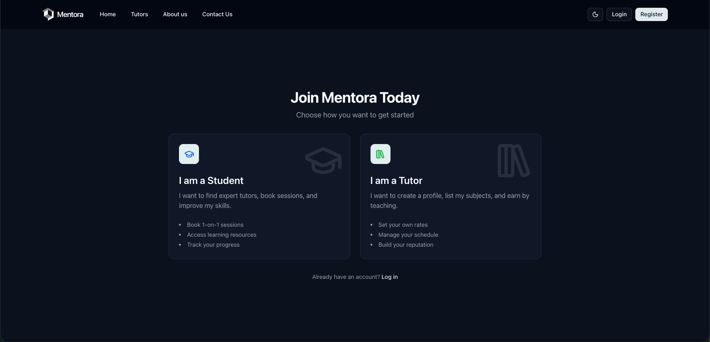This screenshot has width=710, height=342.
Task: Click 'Build your reputation' list item
Action: point(406,245)
